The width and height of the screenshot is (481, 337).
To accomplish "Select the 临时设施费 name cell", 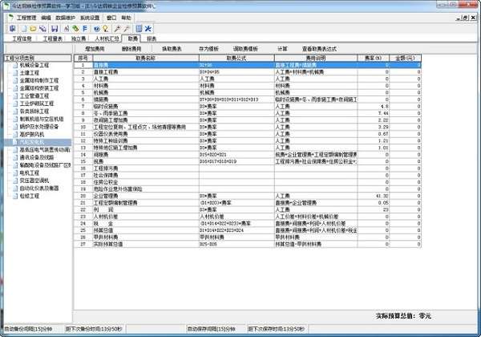I will [x=146, y=106].
